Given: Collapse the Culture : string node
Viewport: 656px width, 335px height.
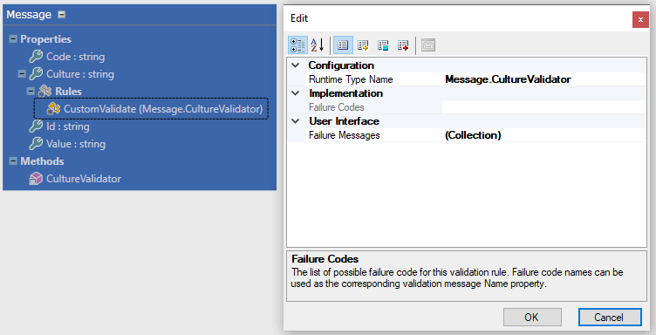Looking at the screenshot, I should tap(22, 74).
